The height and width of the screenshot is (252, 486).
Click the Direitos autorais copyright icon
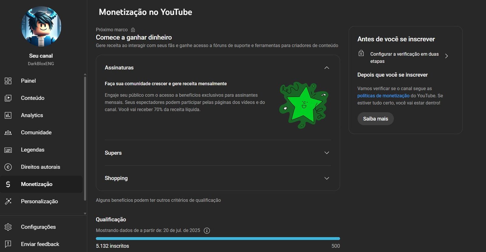click(8, 167)
